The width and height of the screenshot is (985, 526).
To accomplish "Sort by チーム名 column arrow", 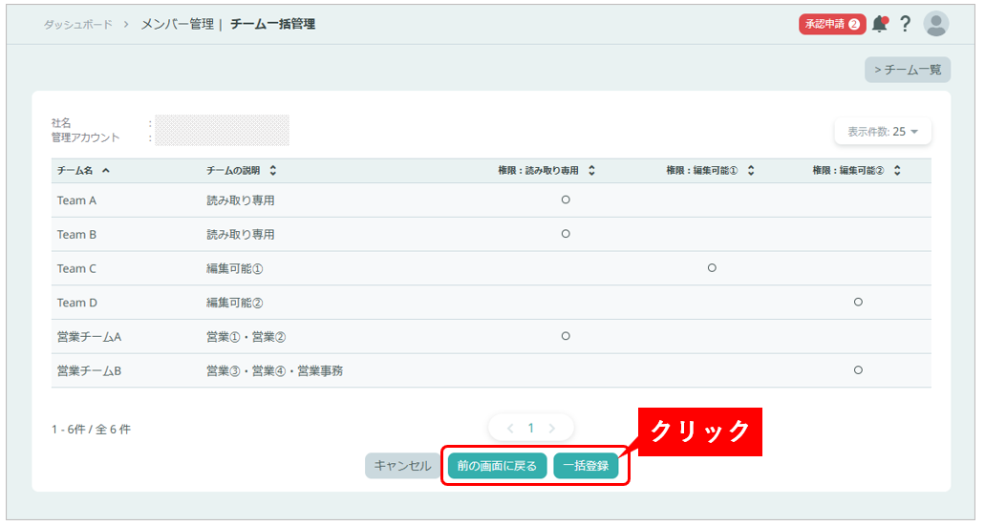I will 105,171.
